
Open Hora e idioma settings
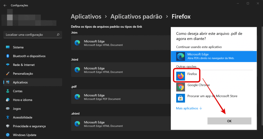coord(33,100)
